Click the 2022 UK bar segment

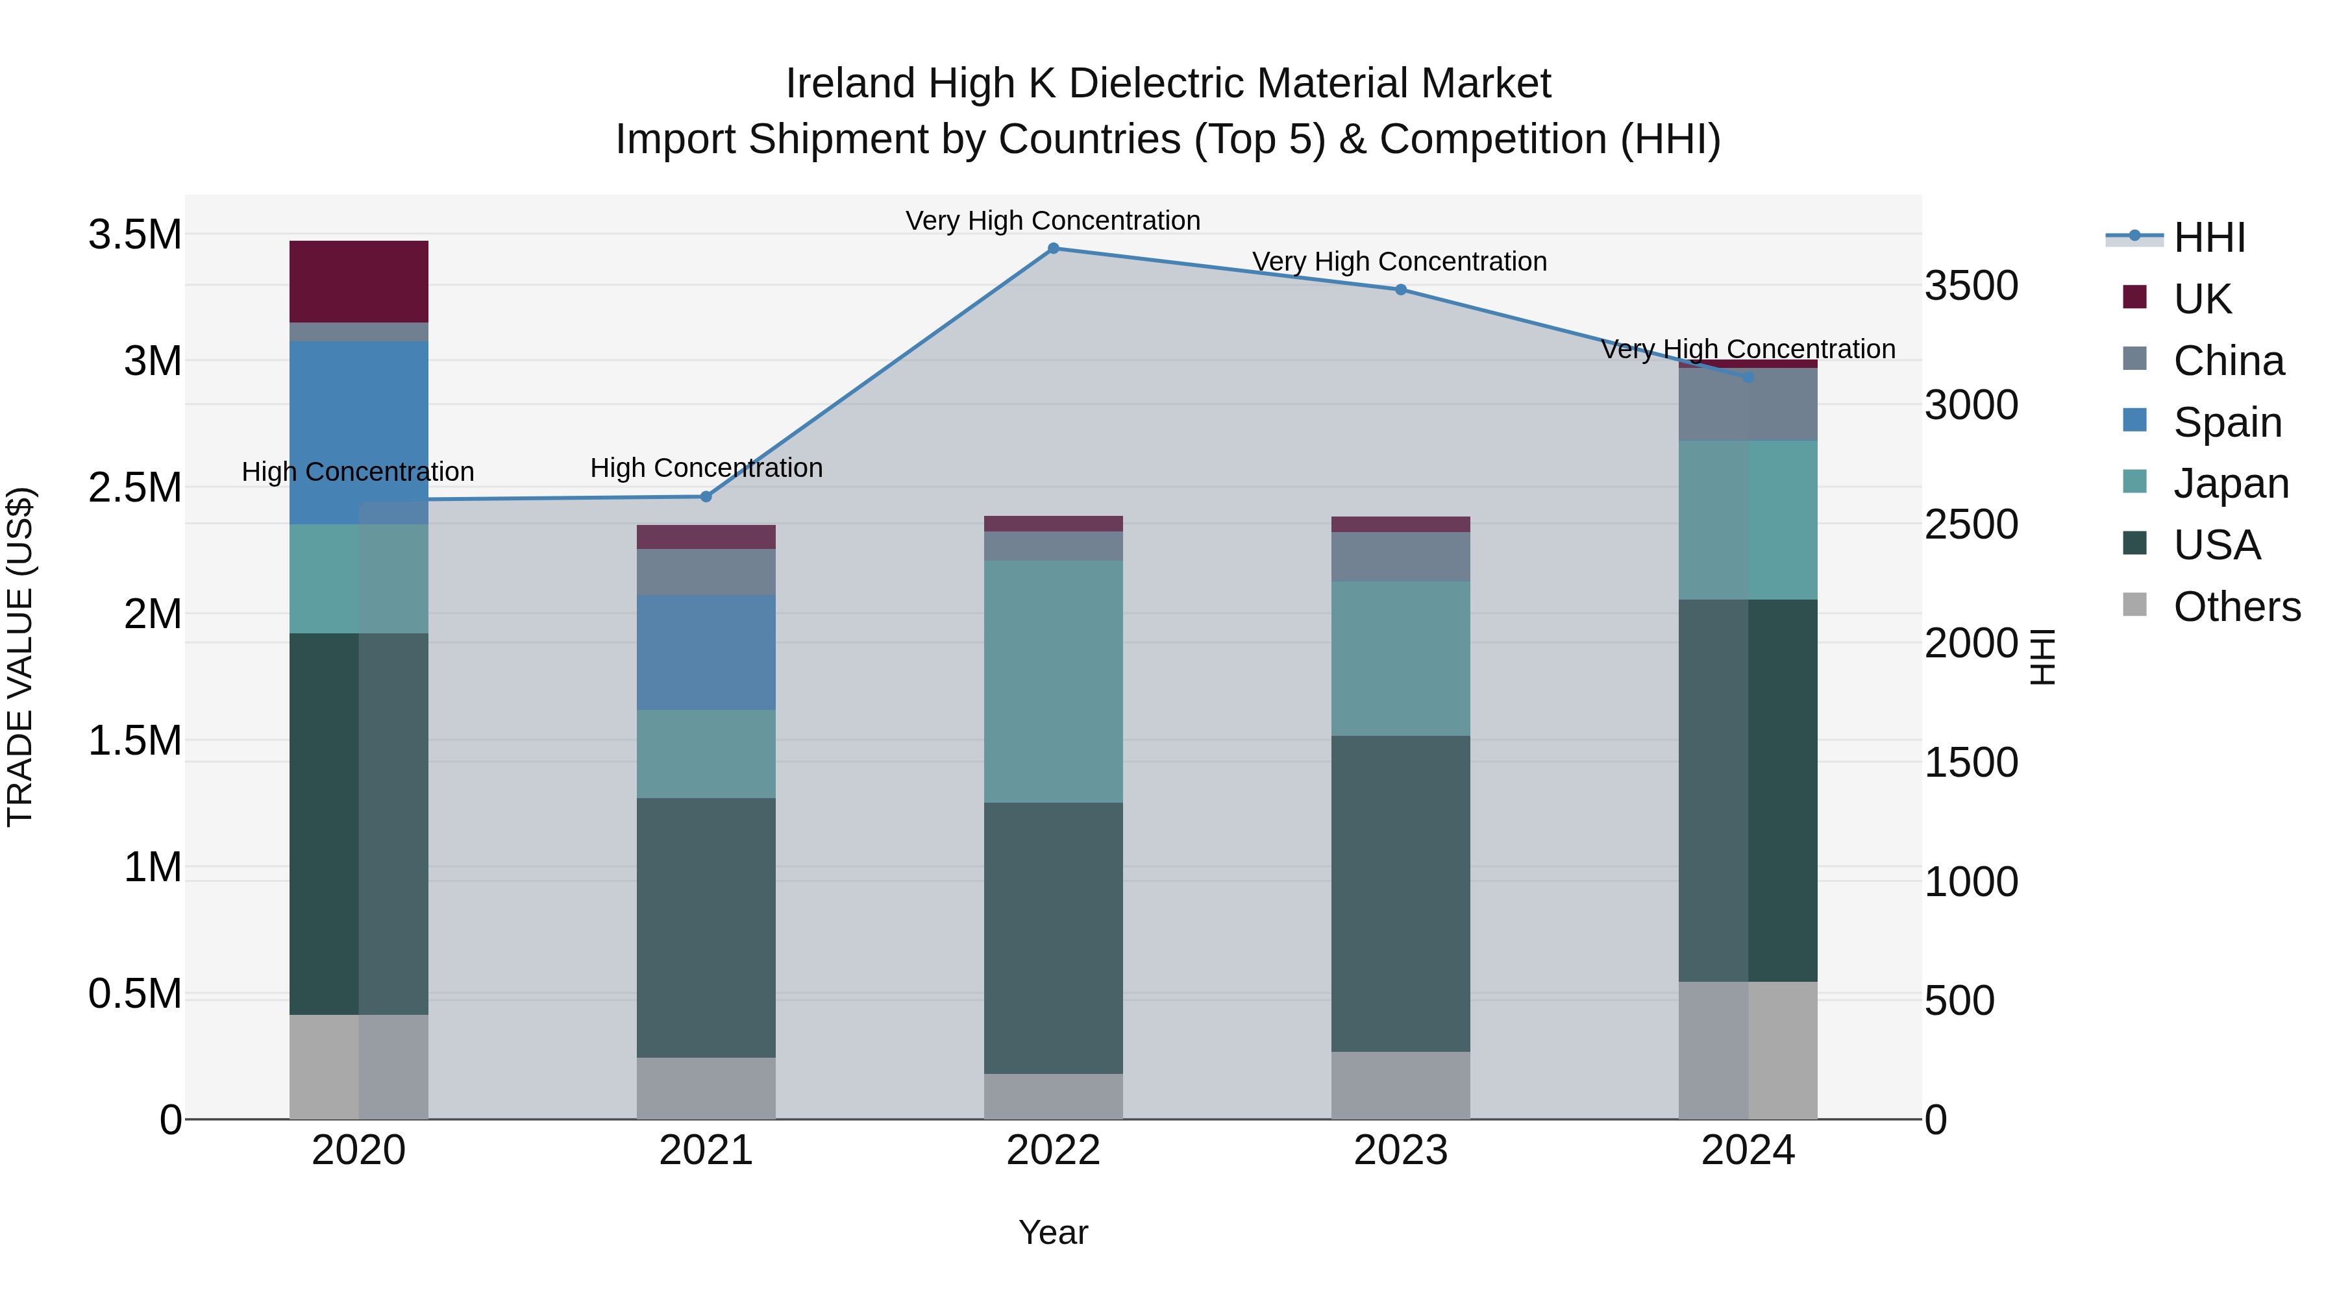(x=1054, y=523)
